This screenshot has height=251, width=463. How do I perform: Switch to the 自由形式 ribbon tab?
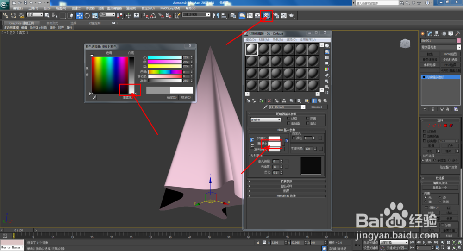pyautogui.click(x=52, y=23)
